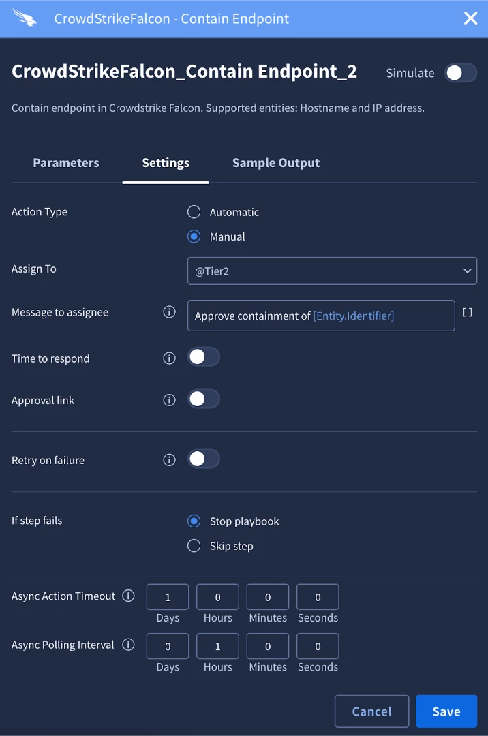
Task: Select the Automatic action type
Action: (194, 212)
